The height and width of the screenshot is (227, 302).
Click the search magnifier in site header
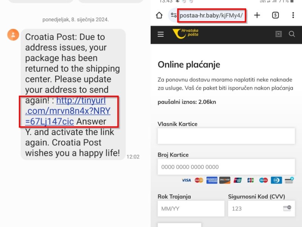point(292,34)
